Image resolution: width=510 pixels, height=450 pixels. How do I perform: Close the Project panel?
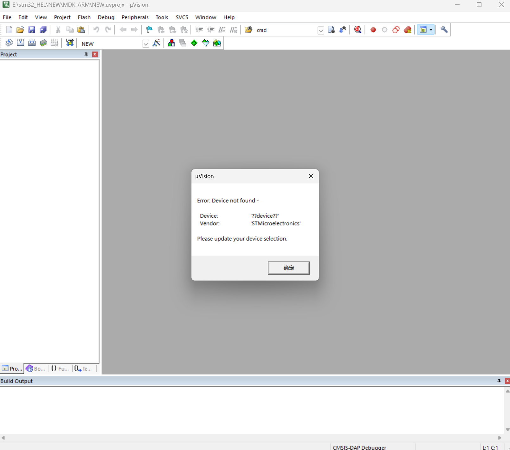tap(95, 55)
